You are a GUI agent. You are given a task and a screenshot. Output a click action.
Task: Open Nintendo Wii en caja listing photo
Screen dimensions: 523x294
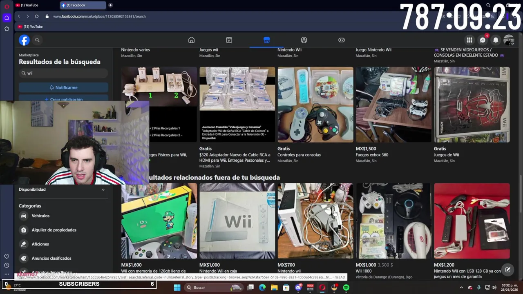click(237, 221)
